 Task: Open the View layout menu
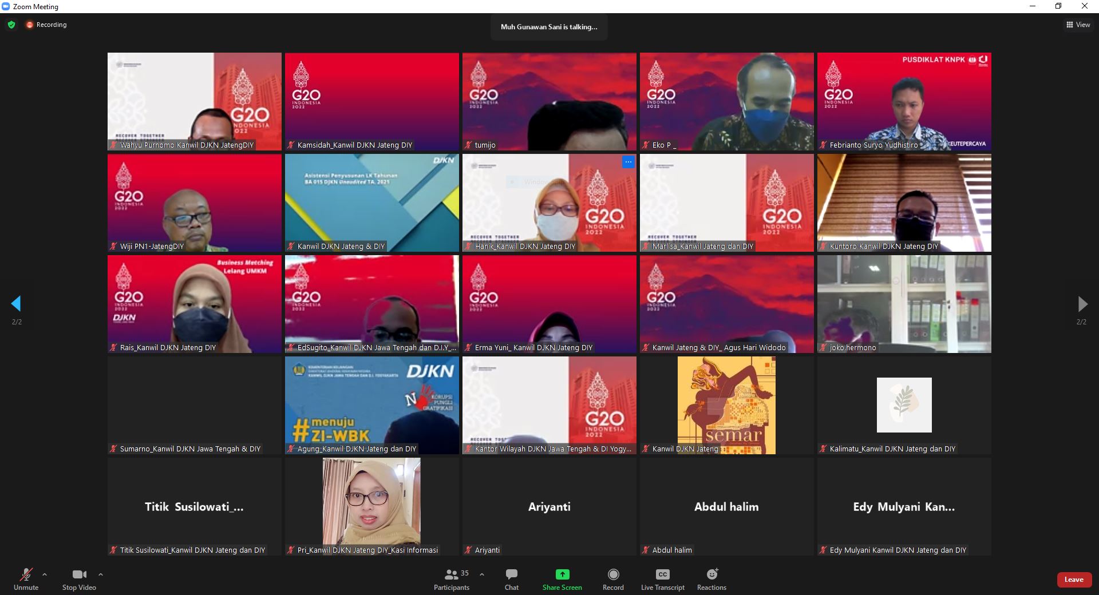pyautogui.click(x=1078, y=25)
